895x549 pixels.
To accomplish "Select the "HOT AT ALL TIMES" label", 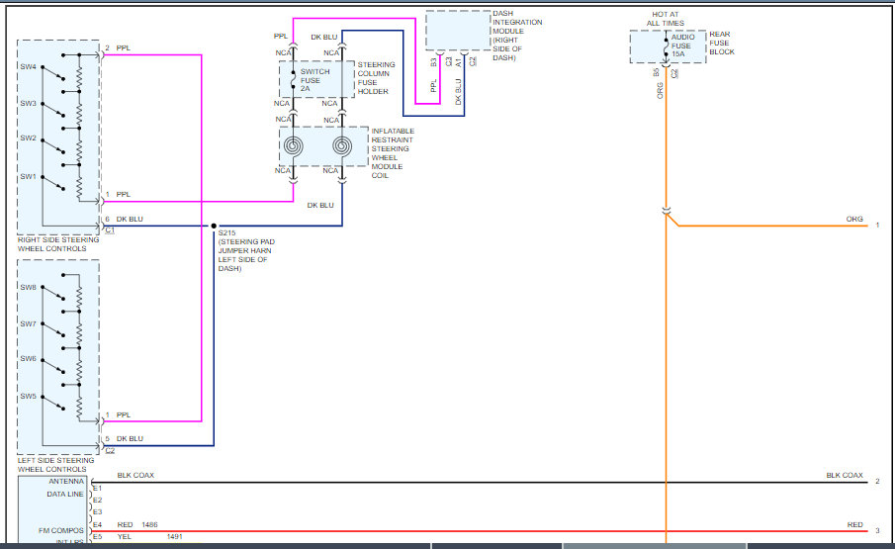I will [668, 17].
